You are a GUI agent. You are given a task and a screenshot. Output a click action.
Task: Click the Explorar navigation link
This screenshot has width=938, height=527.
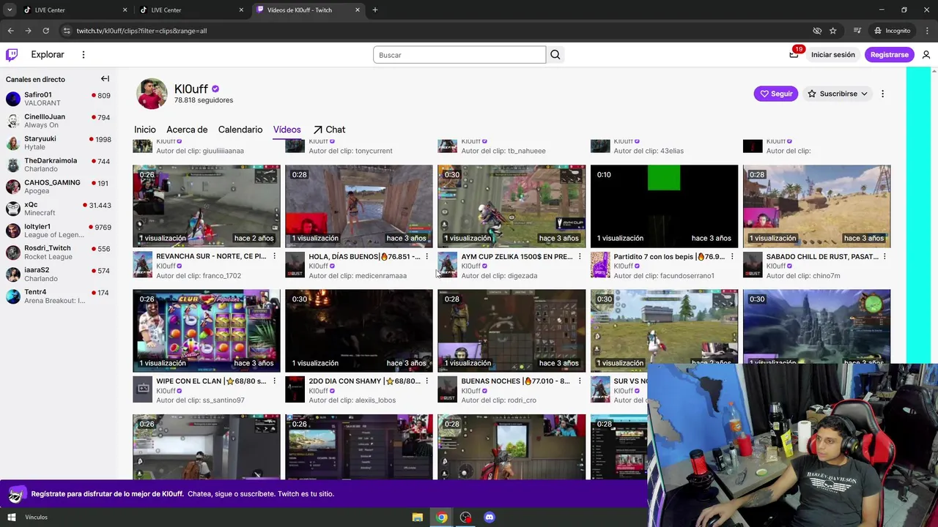click(x=48, y=55)
